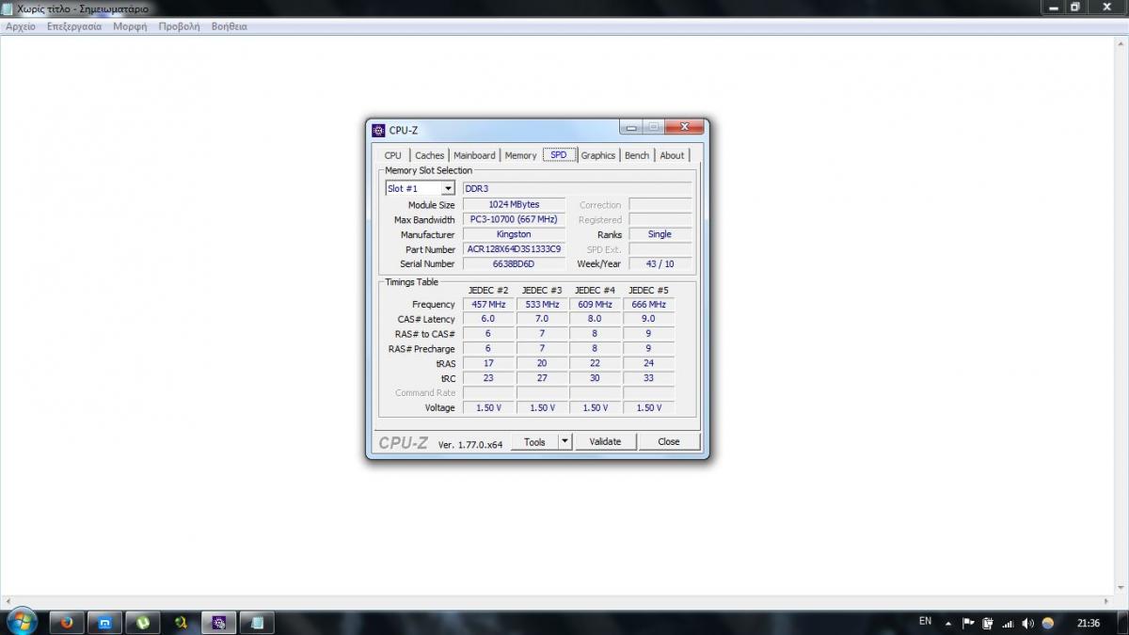Expand the Tools dropdown arrow
Screen dimensions: 1129x635
coord(564,441)
